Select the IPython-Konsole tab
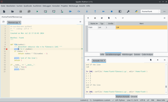 [123, 96]
